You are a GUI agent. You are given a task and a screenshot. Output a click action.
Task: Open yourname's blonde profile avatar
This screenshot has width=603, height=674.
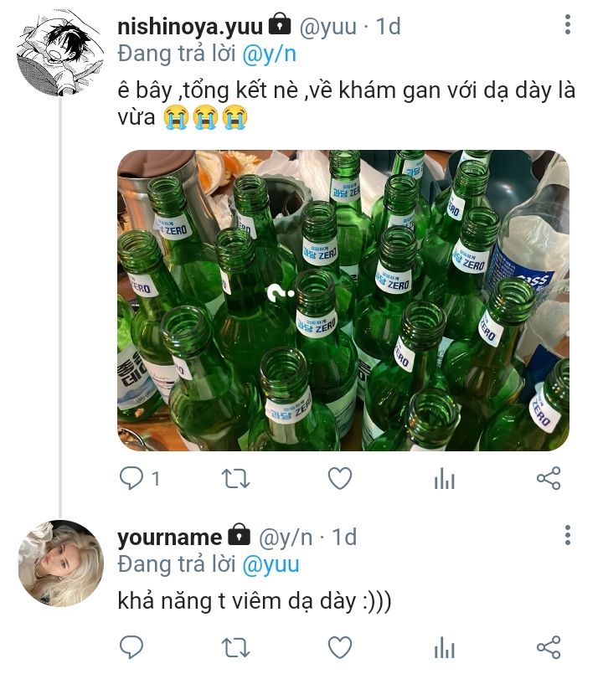pyautogui.click(x=60, y=563)
